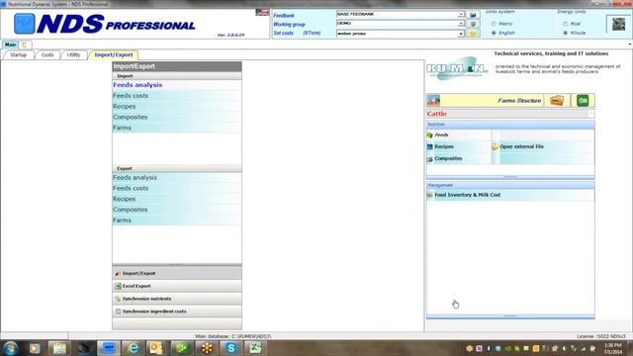This screenshot has height=356, width=633.
Task: Select the MJoule energy radio button
Action: 565,33
